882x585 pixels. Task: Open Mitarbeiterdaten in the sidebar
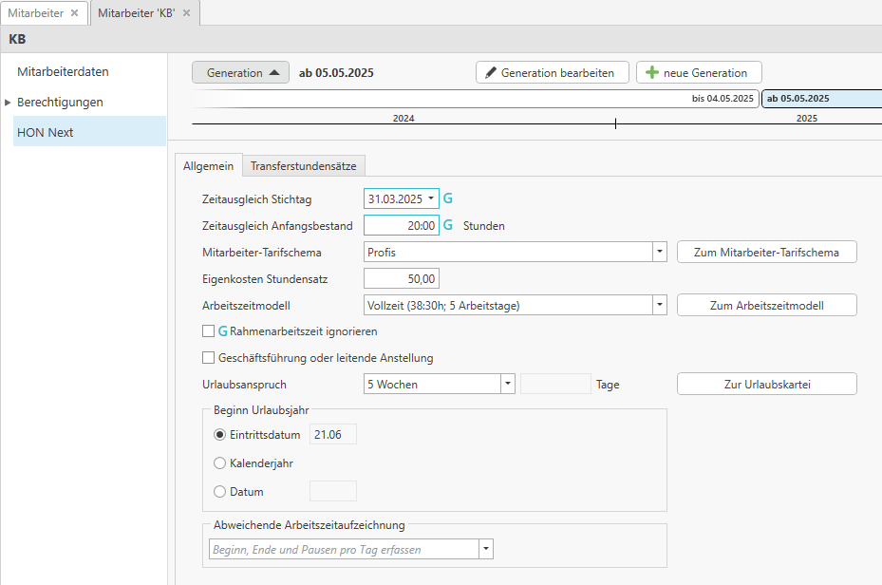[x=63, y=71]
